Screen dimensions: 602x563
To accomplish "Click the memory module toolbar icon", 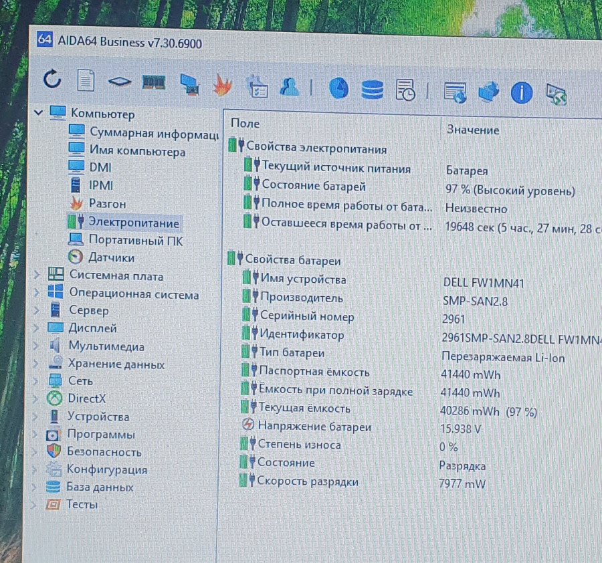I will (x=154, y=82).
